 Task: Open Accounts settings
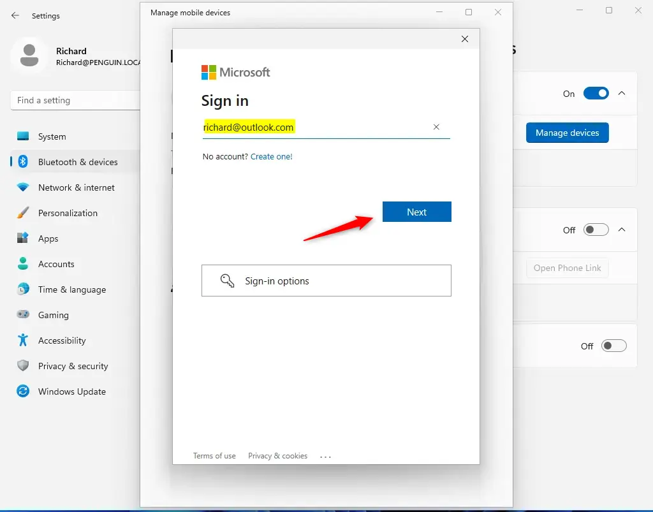[75, 264]
